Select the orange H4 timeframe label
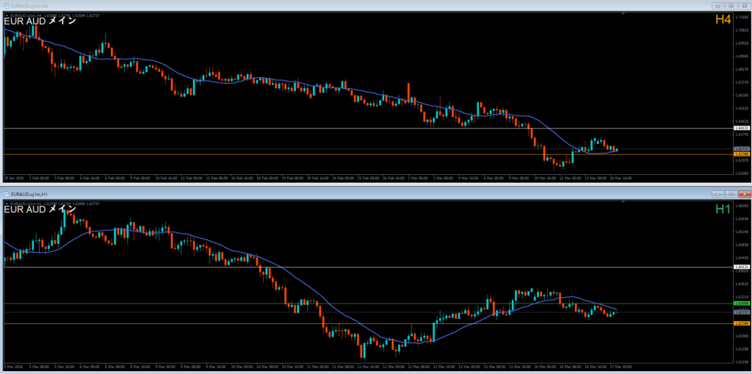Viewport: 752px width, 374px height. coord(723,20)
